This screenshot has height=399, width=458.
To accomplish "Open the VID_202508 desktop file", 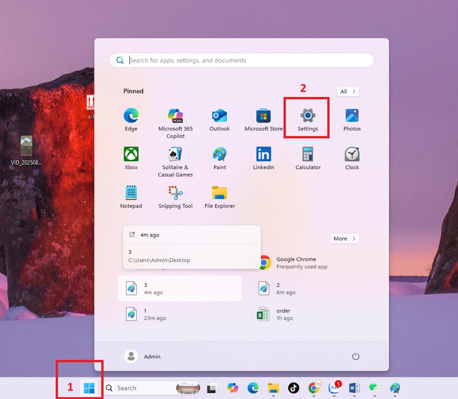I will [x=26, y=151].
